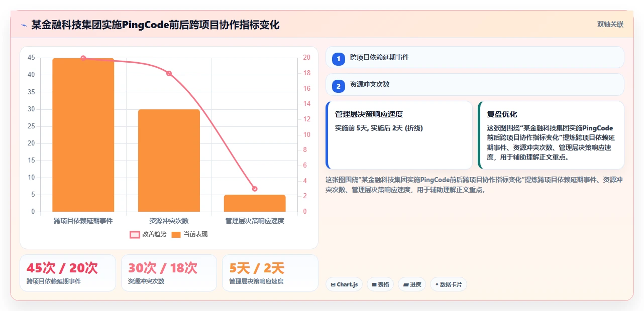Click the x-axis label 资源冲突次数

click(169, 221)
